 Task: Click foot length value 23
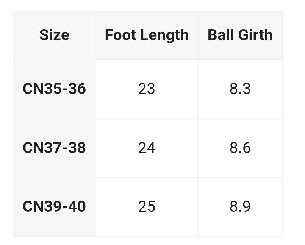[147, 89]
